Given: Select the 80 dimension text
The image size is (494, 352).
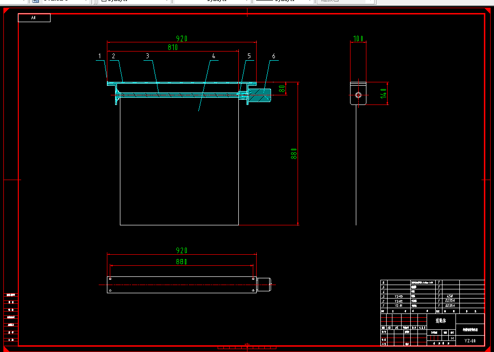Looking at the screenshot, I should pyautogui.click(x=282, y=89).
